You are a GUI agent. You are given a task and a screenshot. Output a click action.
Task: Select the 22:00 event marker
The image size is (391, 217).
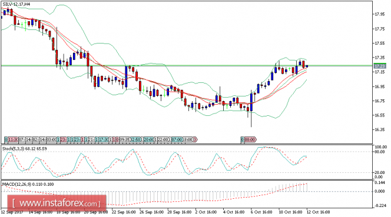pyautogui.click(x=163, y=139)
